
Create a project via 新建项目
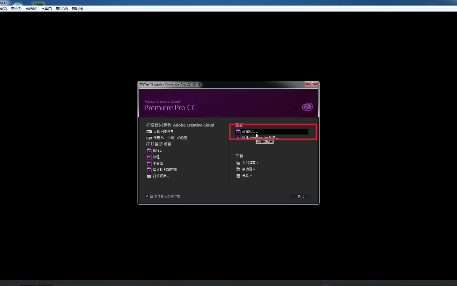(x=272, y=132)
